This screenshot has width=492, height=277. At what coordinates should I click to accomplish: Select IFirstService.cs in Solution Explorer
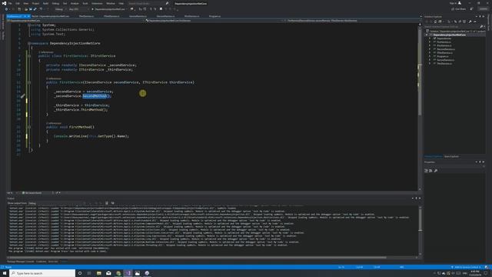[x=444, y=45]
